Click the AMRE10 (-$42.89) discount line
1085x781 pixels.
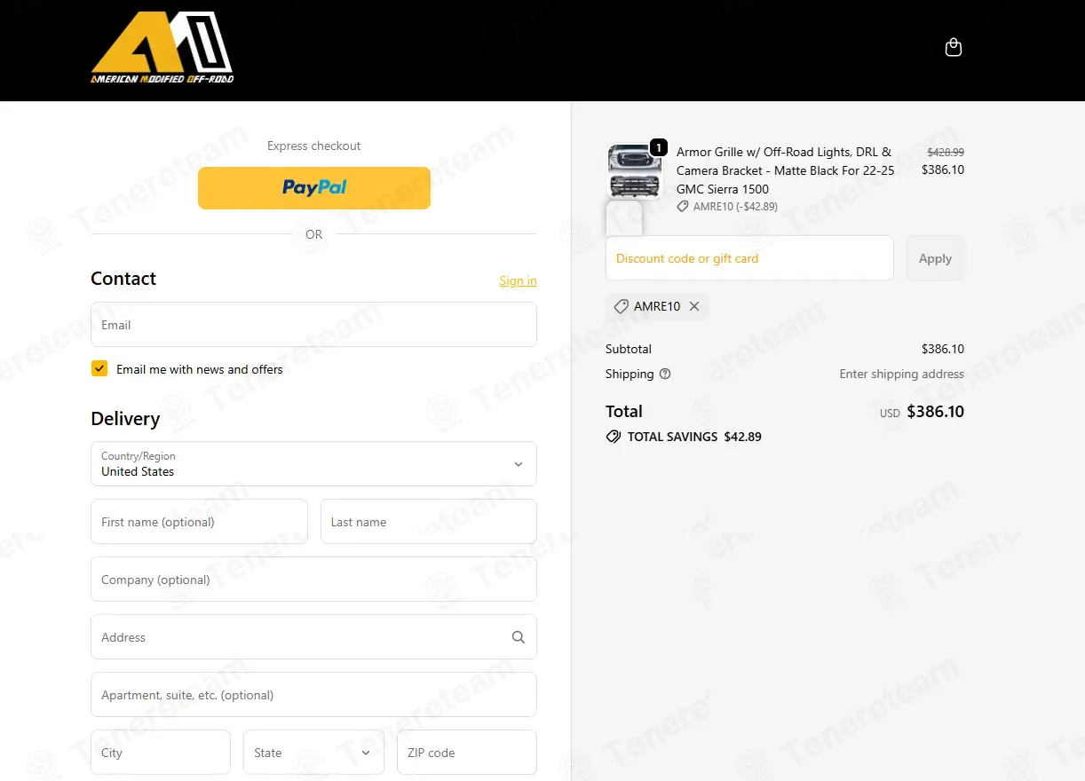[x=727, y=206]
